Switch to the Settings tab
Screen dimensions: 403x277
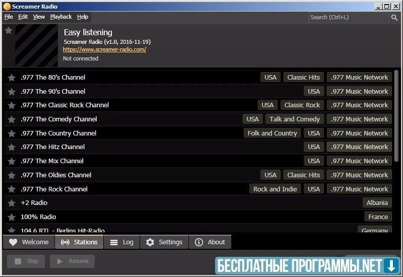coord(164,242)
